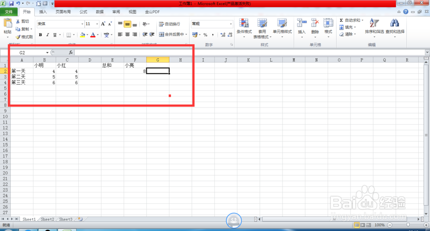Viewport: 430px width, 231px height.
Task: Switch to Sheet2 worksheet tab
Action: pyautogui.click(x=47, y=219)
